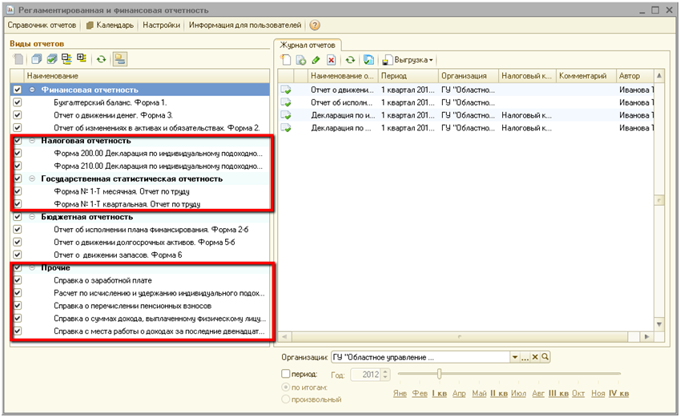Click the Янв month link
This screenshot has width=680, height=417.
(400, 394)
